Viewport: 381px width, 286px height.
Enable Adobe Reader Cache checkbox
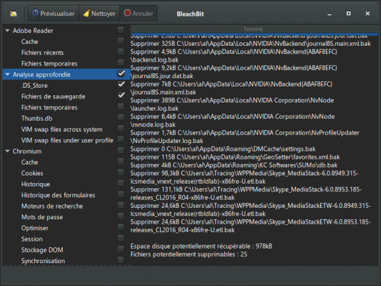[121, 41]
